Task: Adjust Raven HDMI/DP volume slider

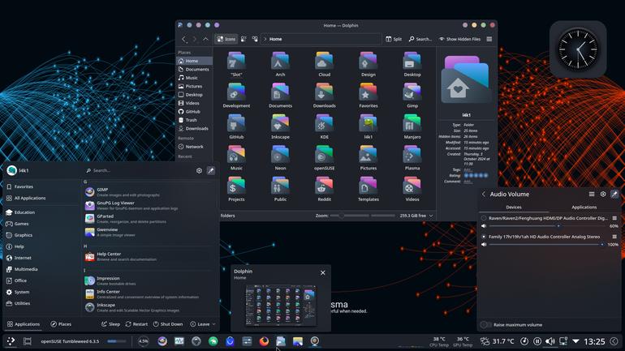Action: [546, 226]
